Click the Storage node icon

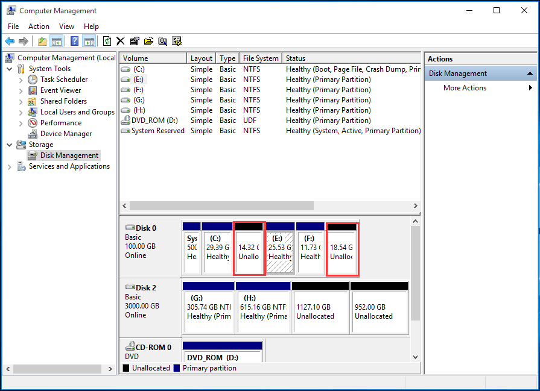[x=21, y=145]
